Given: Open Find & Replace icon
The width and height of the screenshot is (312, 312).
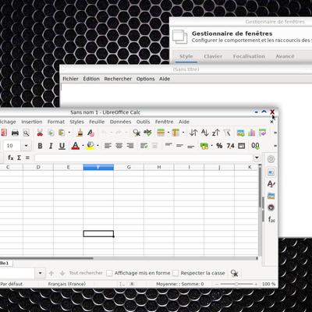Looking at the screenshot, I should click(x=136, y=133).
